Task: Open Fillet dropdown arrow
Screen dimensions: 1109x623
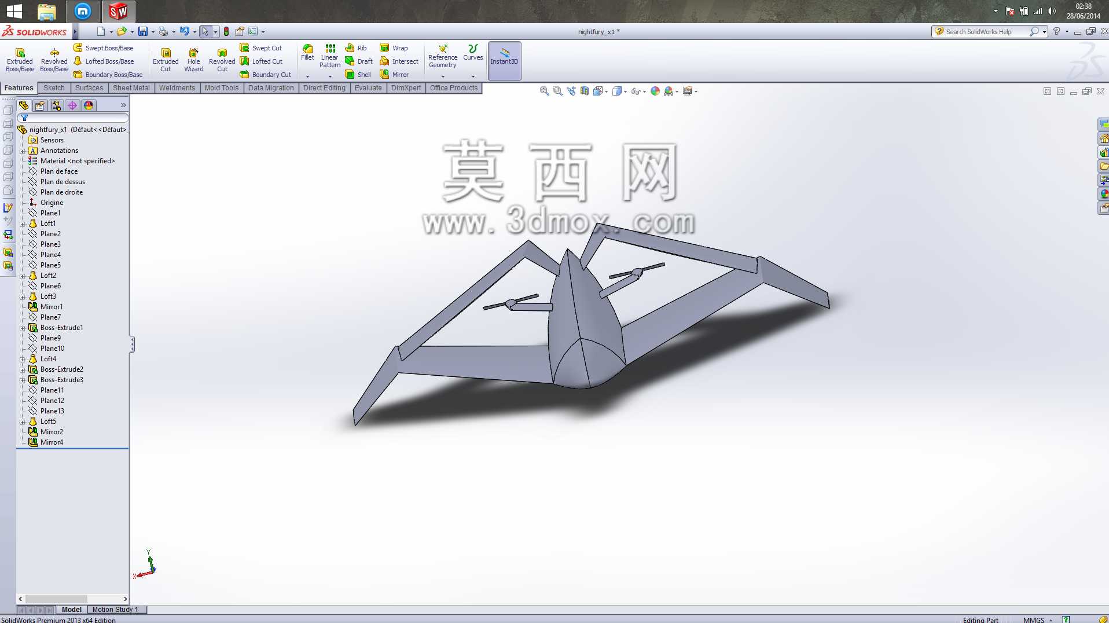Action: (308, 76)
